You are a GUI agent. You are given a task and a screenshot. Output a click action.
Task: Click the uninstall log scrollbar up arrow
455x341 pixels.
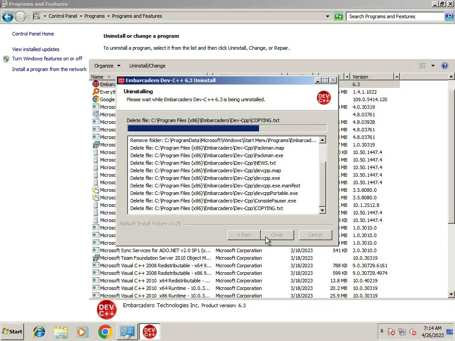point(323,140)
